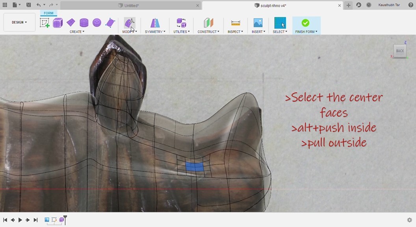Save the document with the floppy icon

pyautogui.click(x=29, y=5)
